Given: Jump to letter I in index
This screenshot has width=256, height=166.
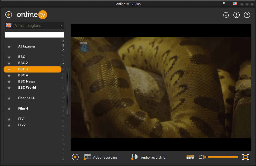Looking at the screenshot, I should [x=63, y=78].
